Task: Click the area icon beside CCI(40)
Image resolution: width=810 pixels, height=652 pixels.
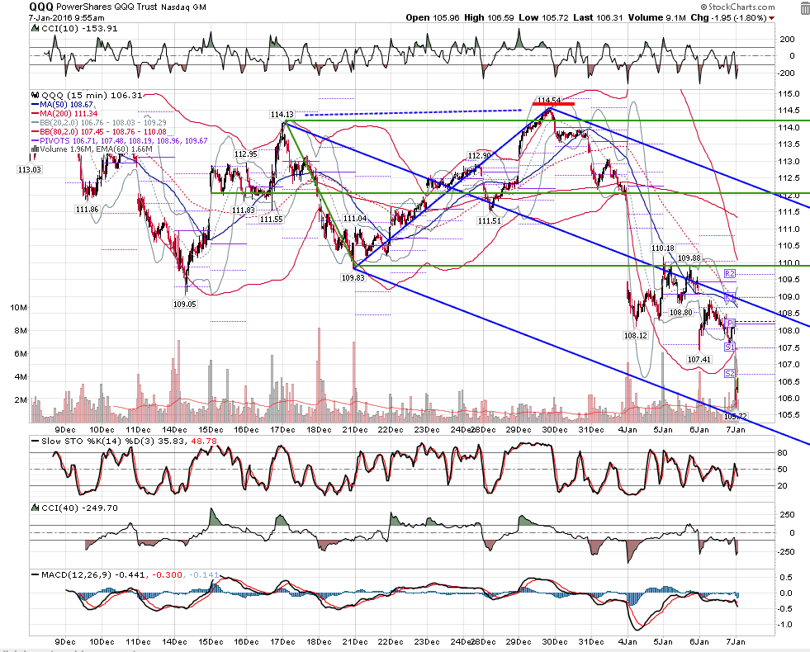Action: 36,508
